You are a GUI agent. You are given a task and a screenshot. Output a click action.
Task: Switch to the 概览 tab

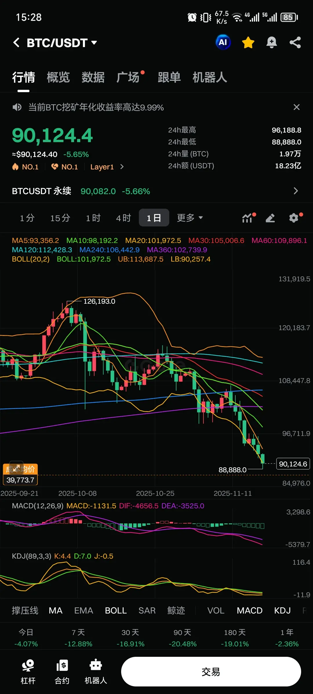(x=58, y=78)
